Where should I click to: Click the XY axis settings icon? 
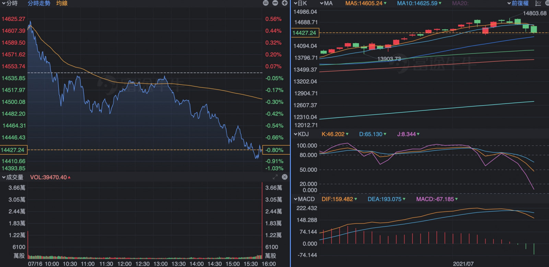(538, 3)
